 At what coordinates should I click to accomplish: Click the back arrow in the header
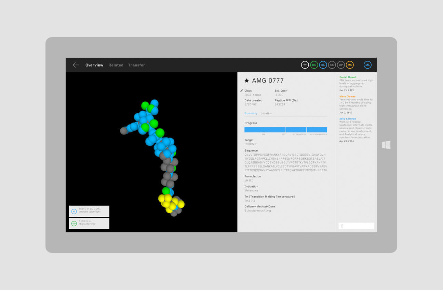click(x=76, y=65)
